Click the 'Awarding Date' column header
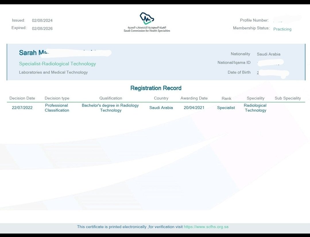The width and height of the screenshot is (310, 237). tap(194, 98)
